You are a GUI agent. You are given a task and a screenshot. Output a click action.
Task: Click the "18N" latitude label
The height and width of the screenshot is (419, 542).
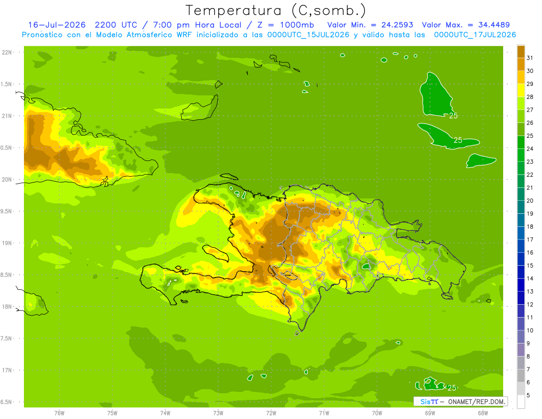tap(7, 307)
